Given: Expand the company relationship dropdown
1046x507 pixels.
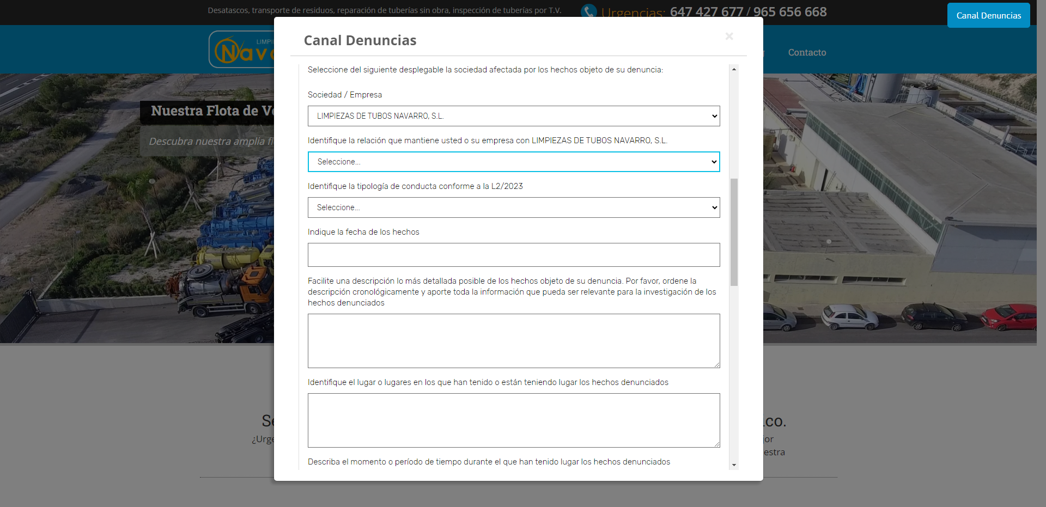Looking at the screenshot, I should coord(514,162).
